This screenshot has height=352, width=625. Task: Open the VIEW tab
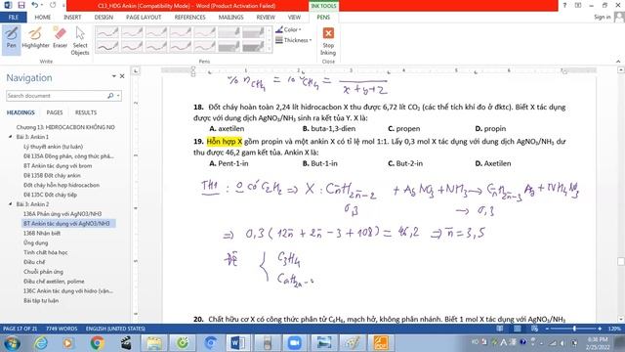(294, 18)
